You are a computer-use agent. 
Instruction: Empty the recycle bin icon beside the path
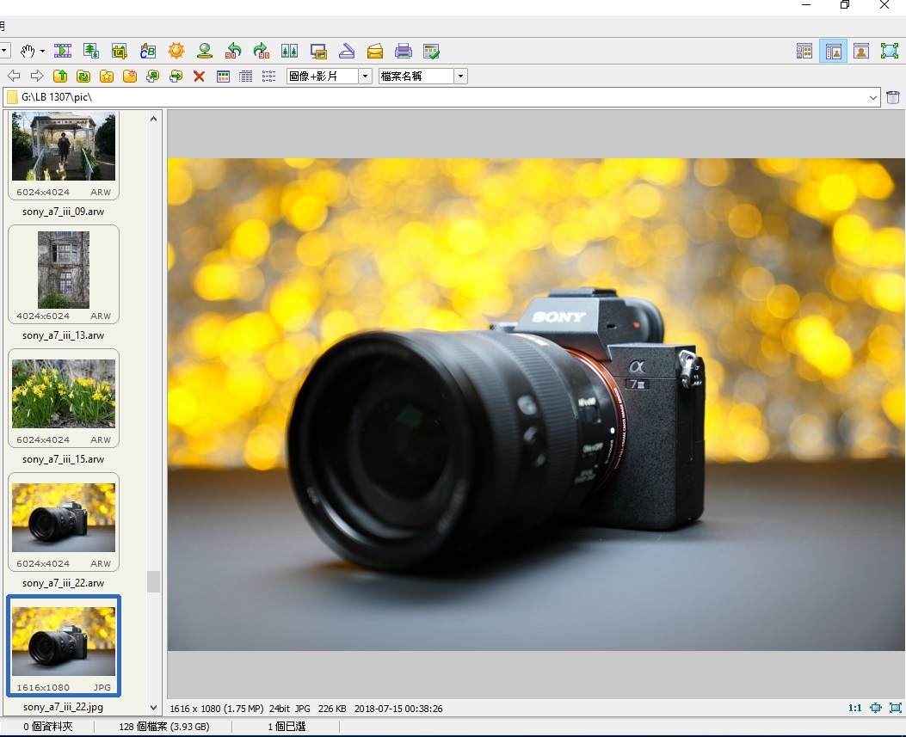click(893, 97)
